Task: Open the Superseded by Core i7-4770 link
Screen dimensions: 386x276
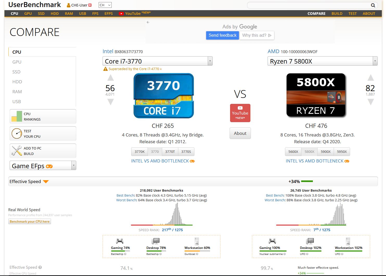Action: tap(135, 69)
